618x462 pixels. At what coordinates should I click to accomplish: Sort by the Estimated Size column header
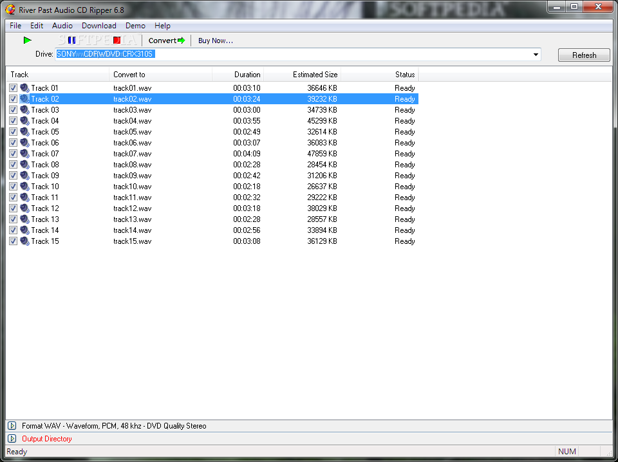pyautogui.click(x=303, y=75)
